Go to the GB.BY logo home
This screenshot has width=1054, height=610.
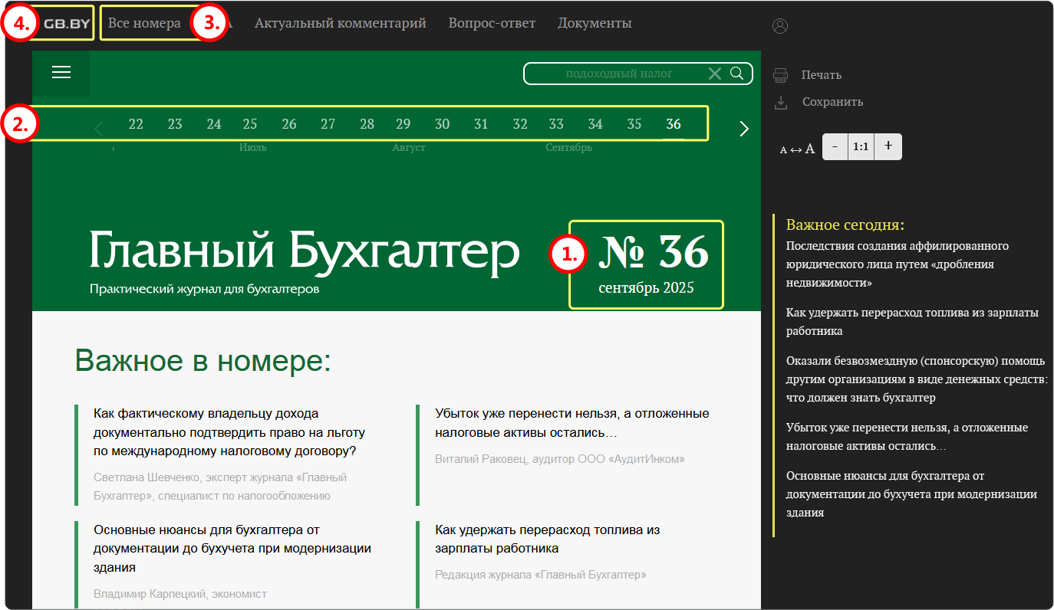point(67,23)
